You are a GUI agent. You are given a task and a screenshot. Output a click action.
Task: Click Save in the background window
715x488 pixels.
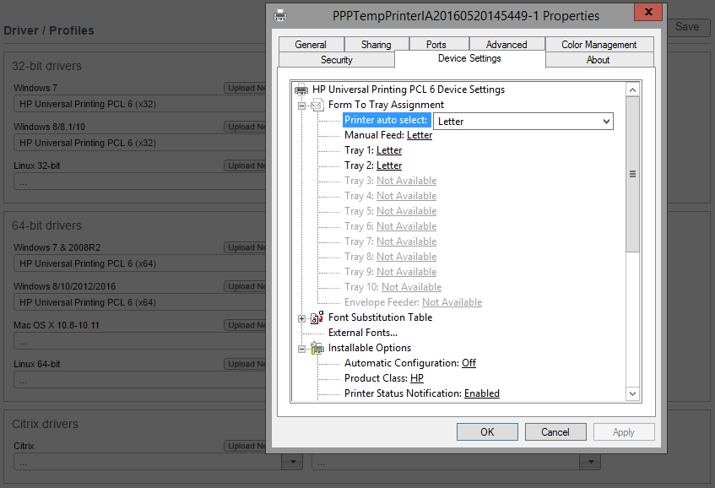tap(687, 27)
